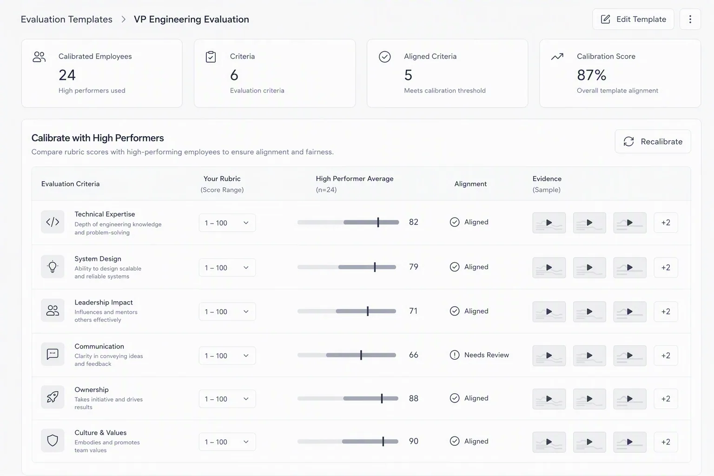Open the Communication score range dropdown

click(227, 356)
